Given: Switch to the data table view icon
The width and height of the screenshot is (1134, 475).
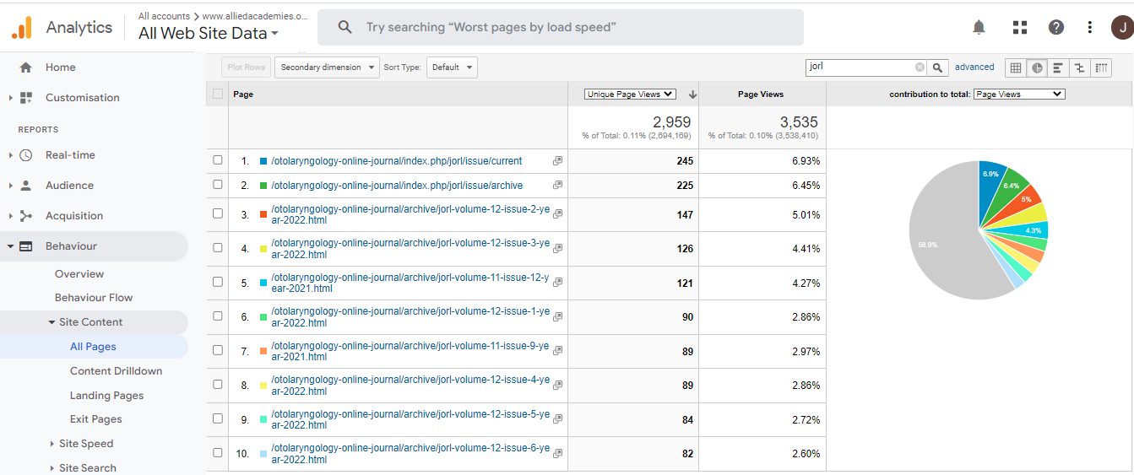Looking at the screenshot, I should coord(1016,67).
